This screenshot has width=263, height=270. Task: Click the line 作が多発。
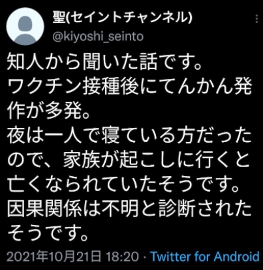coord(48,111)
